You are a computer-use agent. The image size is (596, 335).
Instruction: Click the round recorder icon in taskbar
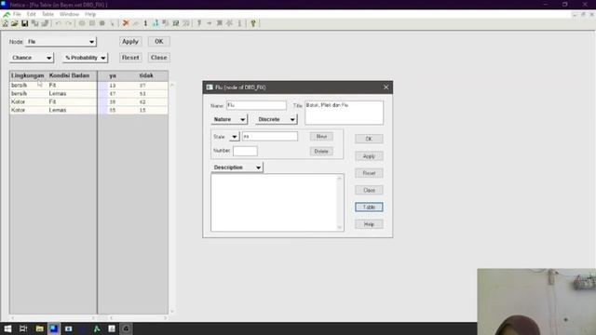pos(126,328)
